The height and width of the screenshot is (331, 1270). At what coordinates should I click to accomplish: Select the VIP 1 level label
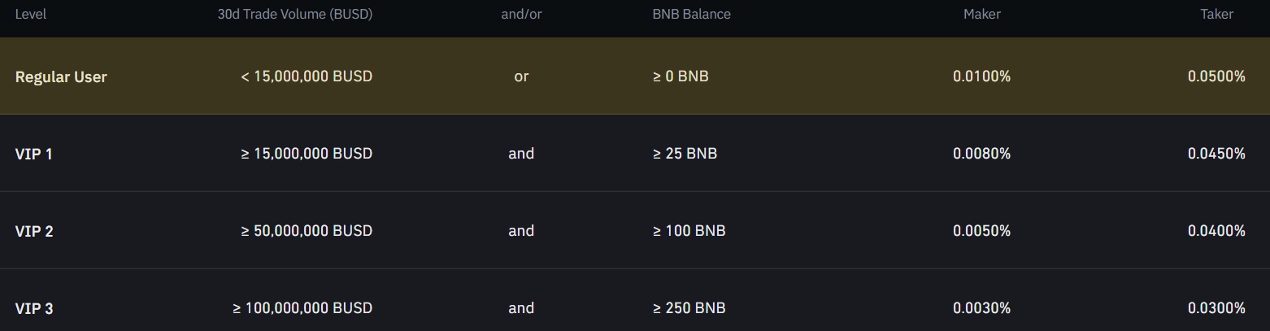[34, 154]
